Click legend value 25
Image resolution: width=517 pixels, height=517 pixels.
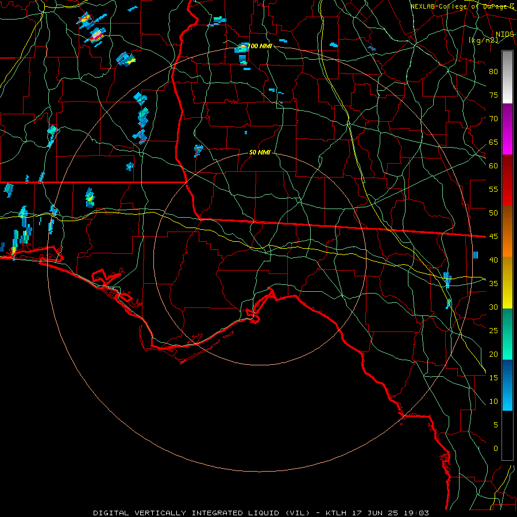tap(493, 331)
